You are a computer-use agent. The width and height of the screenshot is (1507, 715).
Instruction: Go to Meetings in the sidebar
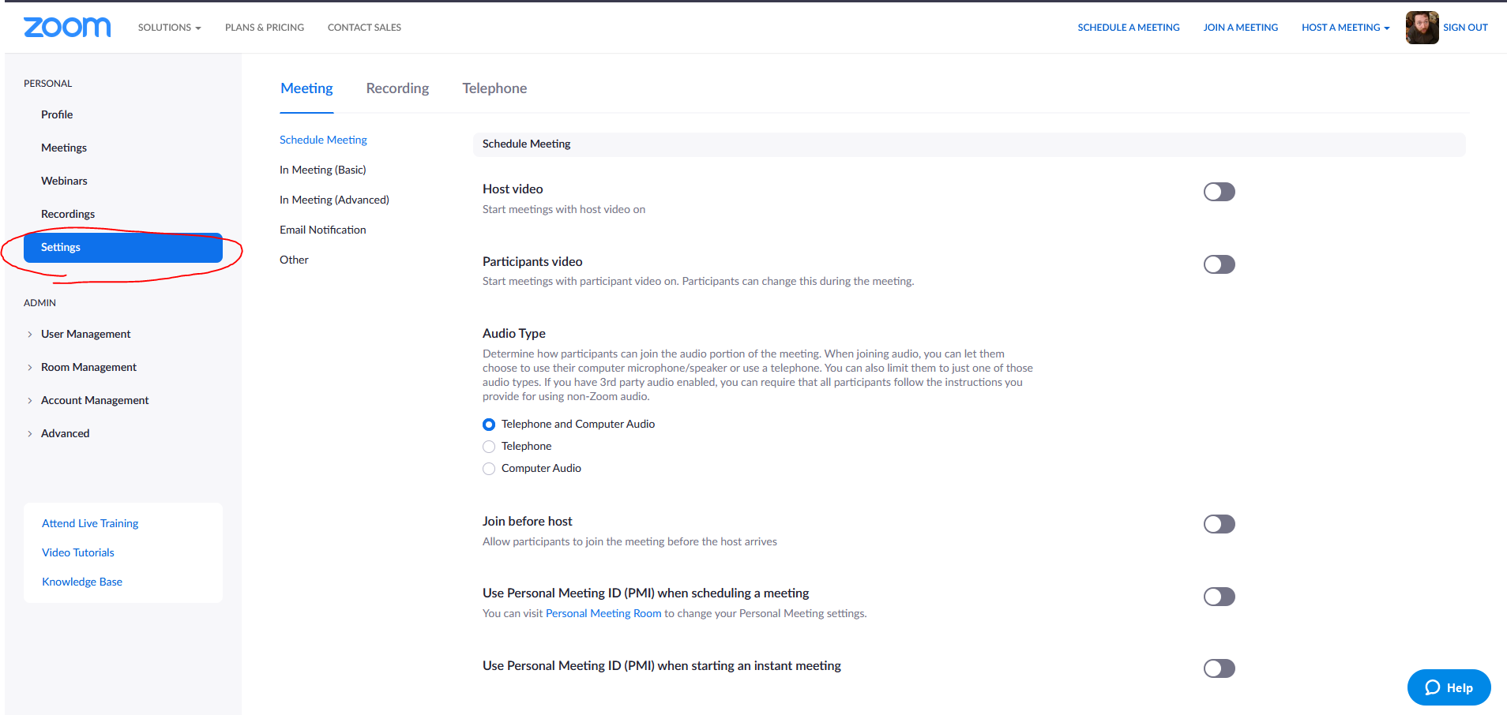(64, 148)
